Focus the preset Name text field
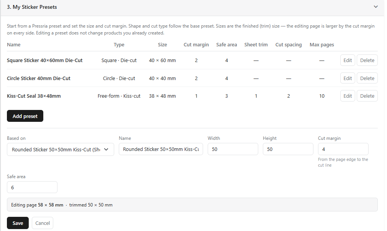387x231 pixels. 161,149
